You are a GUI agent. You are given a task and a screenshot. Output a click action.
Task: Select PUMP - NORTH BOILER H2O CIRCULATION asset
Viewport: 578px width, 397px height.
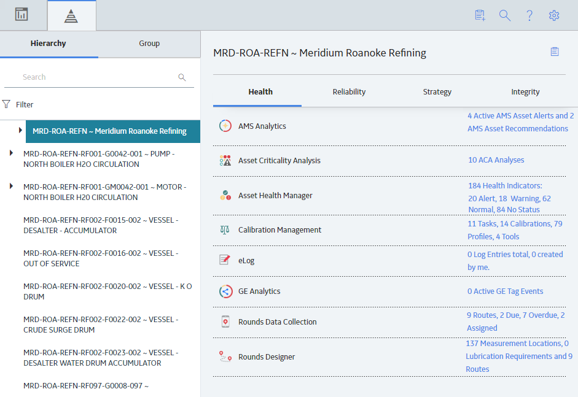(x=99, y=159)
